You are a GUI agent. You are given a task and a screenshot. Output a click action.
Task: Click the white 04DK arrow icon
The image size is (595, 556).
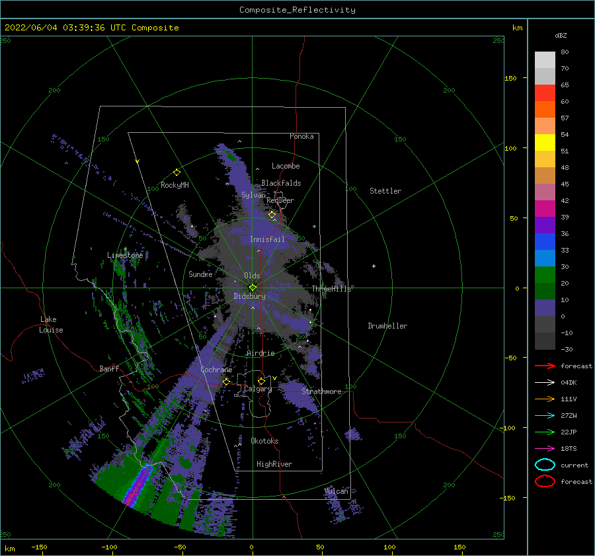click(545, 382)
